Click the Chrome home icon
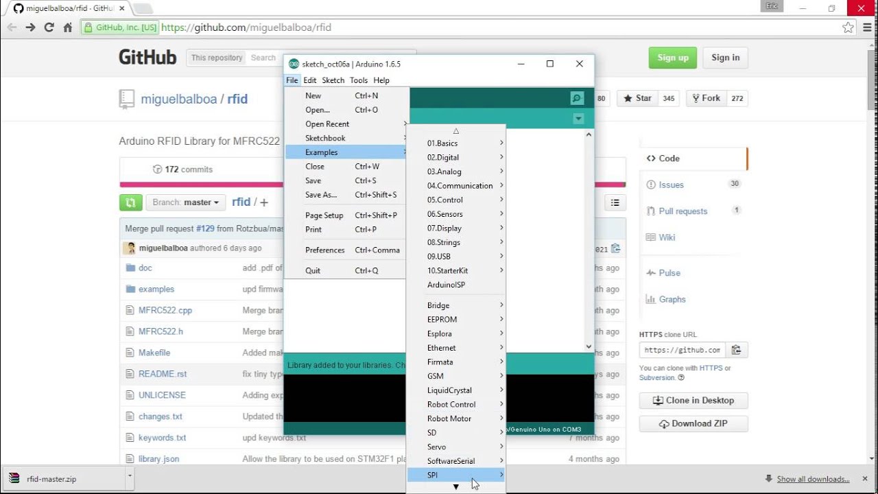Image resolution: width=878 pixels, height=494 pixels. pos(67,27)
